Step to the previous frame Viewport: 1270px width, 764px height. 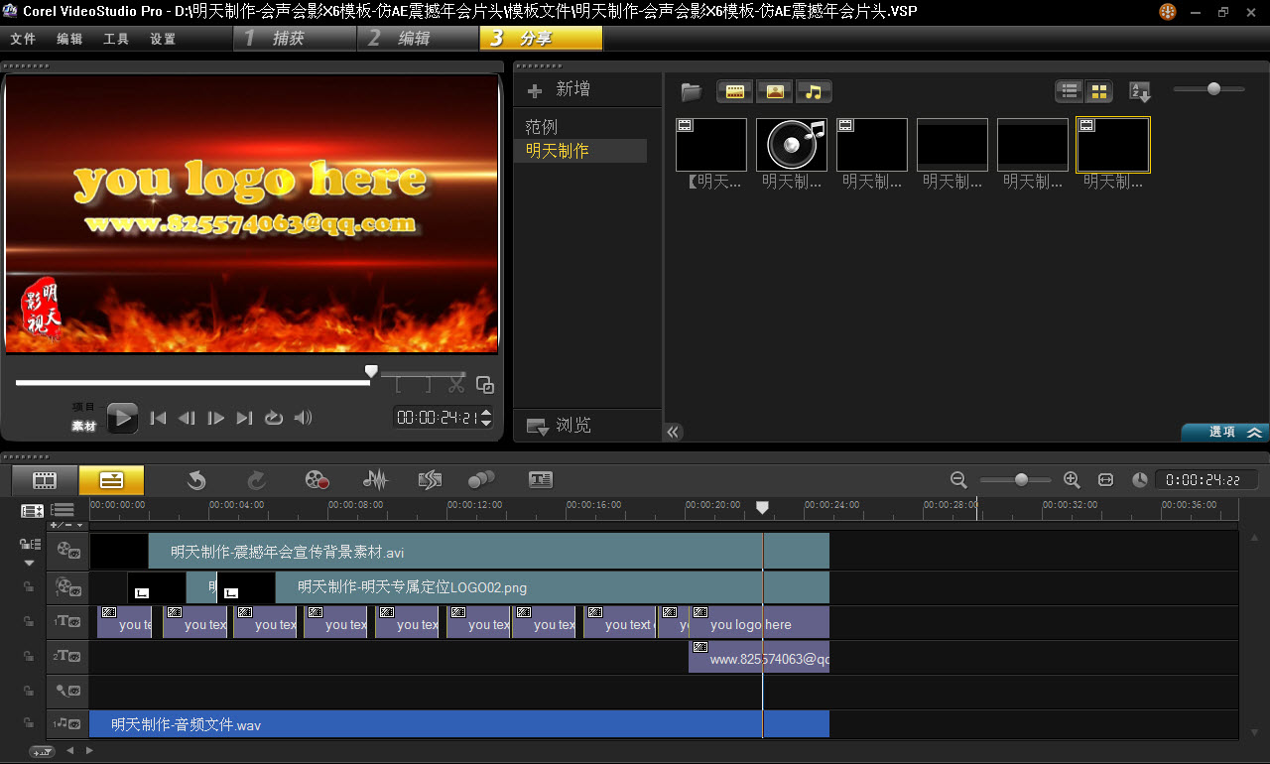point(187,418)
